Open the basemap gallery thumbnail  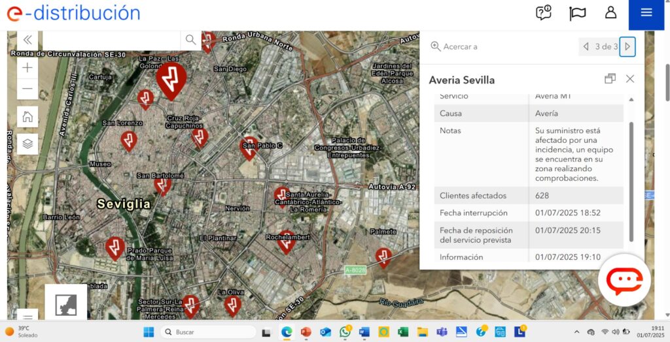click(x=66, y=305)
